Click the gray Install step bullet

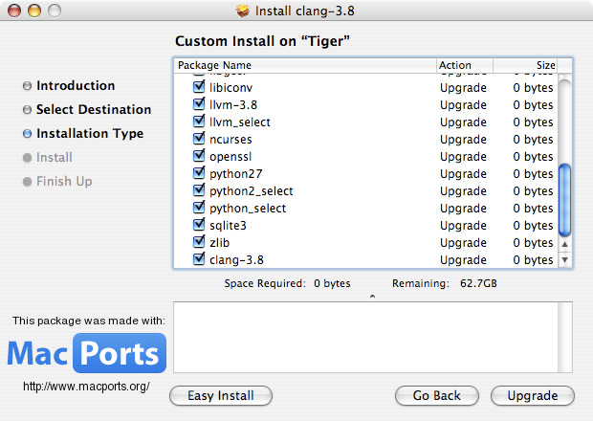[27, 158]
